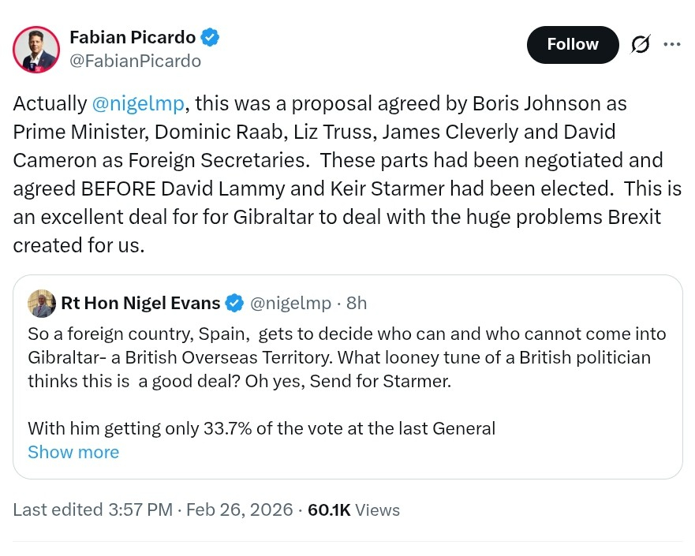Click Fabian Picardo's blue verified badge
Screen dimensions: 695x556
[x=210, y=37]
